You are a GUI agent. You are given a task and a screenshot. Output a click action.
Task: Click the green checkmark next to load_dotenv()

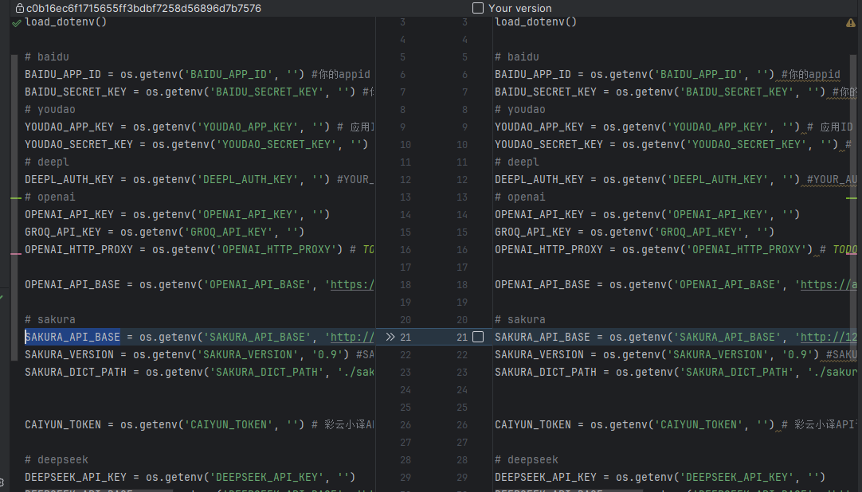pyautogui.click(x=17, y=23)
